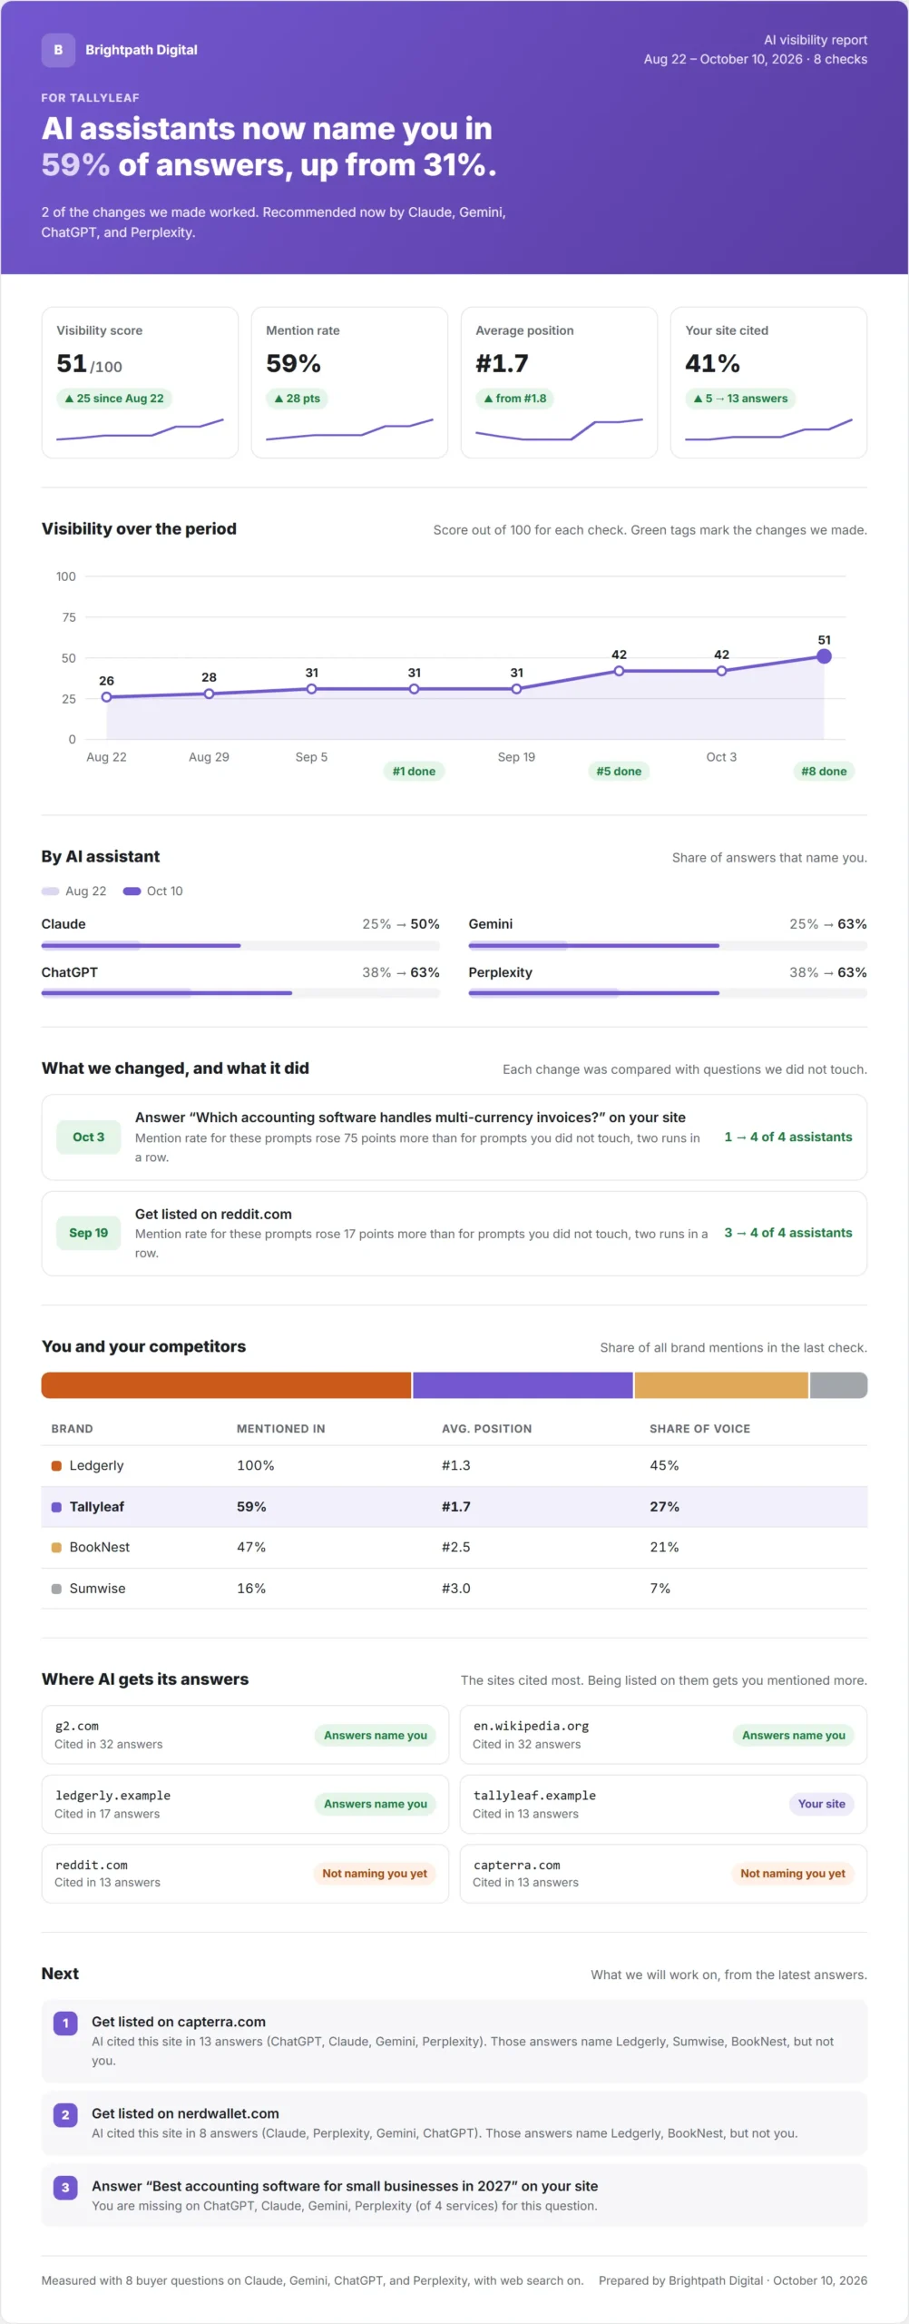Select the Visibility score card
The width and height of the screenshot is (909, 2324).
pyautogui.click(x=140, y=382)
